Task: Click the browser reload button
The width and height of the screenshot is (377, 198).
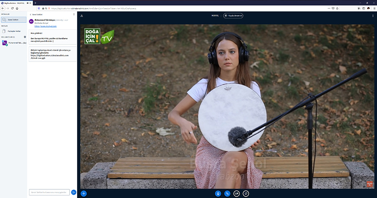Action: 12,8
